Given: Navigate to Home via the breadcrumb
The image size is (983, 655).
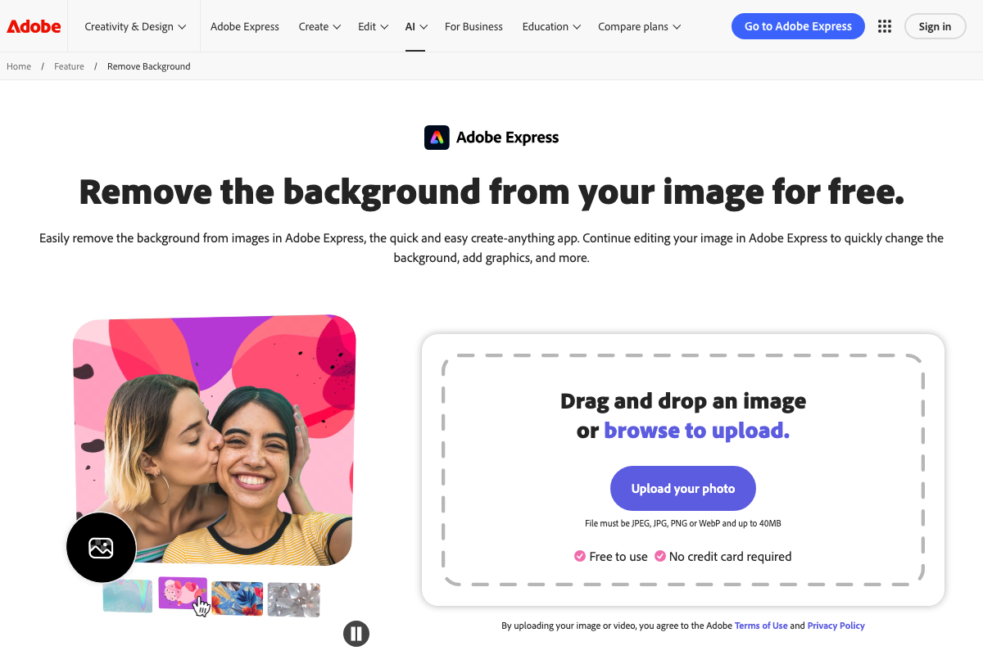Looking at the screenshot, I should (x=18, y=65).
